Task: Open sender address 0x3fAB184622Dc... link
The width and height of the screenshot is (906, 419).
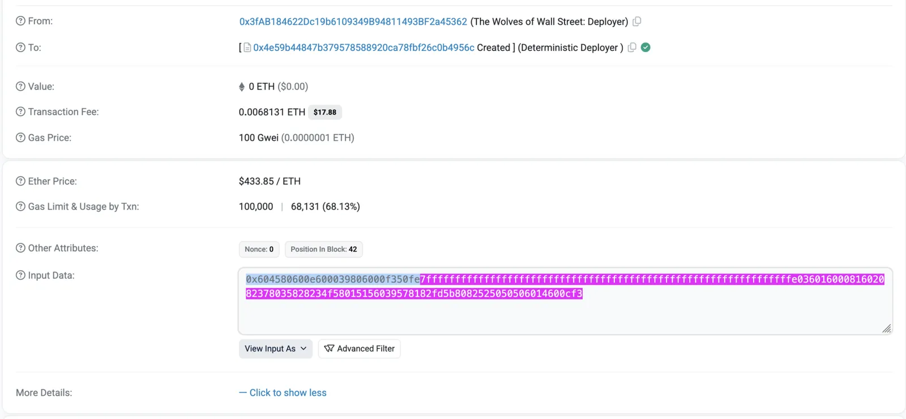Action: click(x=353, y=22)
